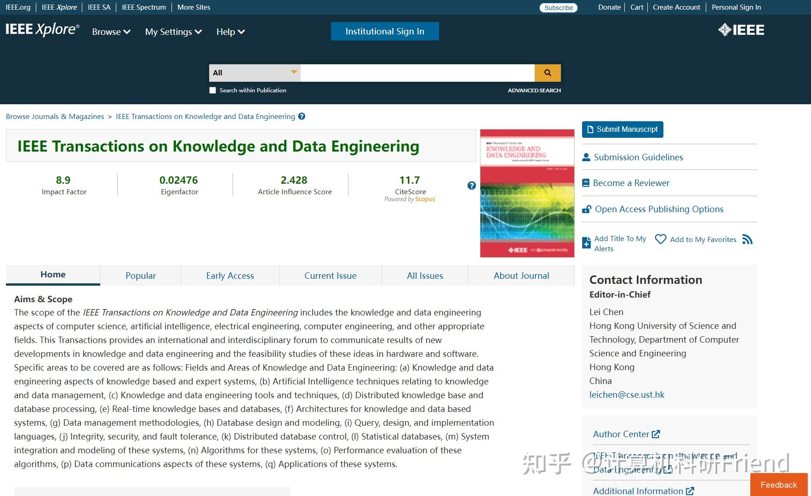This screenshot has width=811, height=496.
Task: Click the Open Access padlock icon
Action: coord(586,209)
